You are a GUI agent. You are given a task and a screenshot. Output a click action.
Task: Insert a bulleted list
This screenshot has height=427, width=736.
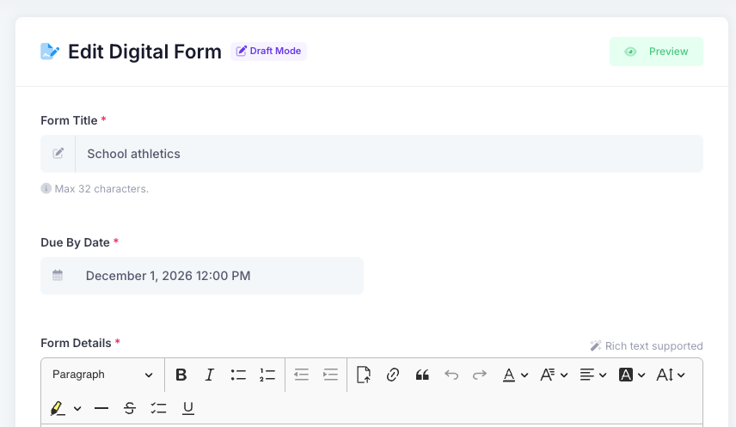[238, 375]
